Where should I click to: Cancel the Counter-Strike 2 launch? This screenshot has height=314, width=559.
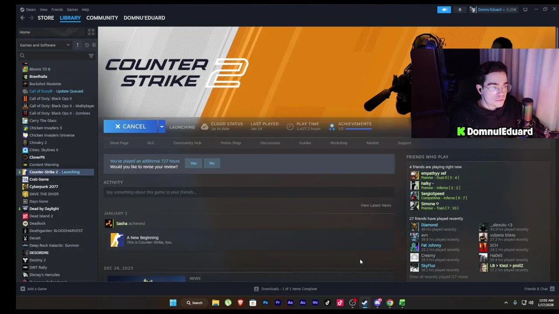pos(131,126)
